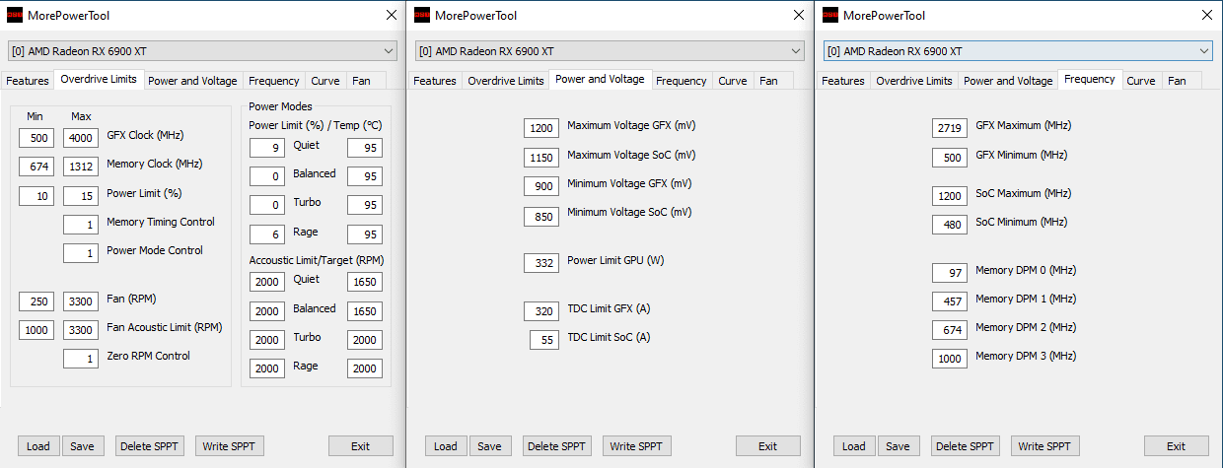Click Zero RPM Control value field
The height and width of the screenshot is (468, 1223).
click(x=81, y=359)
